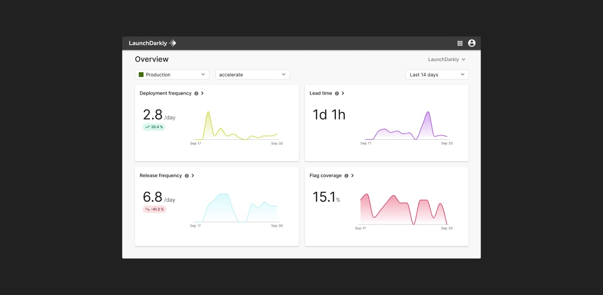This screenshot has height=295, width=603.
Task: Open the user account profile icon
Action: pyautogui.click(x=472, y=43)
